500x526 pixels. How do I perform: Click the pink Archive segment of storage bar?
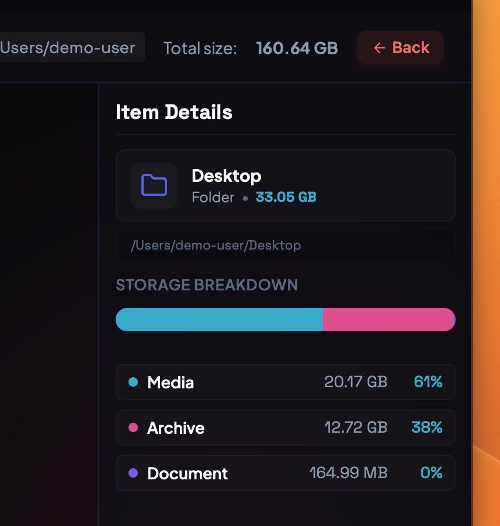[388, 320]
